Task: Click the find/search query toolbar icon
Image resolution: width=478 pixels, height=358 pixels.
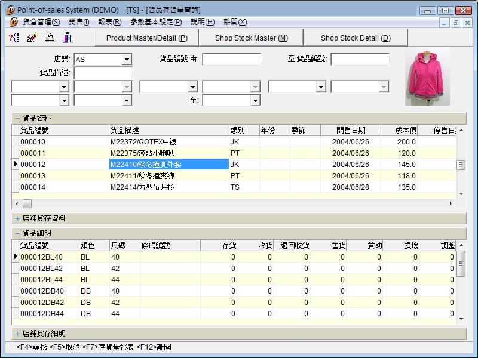Action: tap(14, 38)
